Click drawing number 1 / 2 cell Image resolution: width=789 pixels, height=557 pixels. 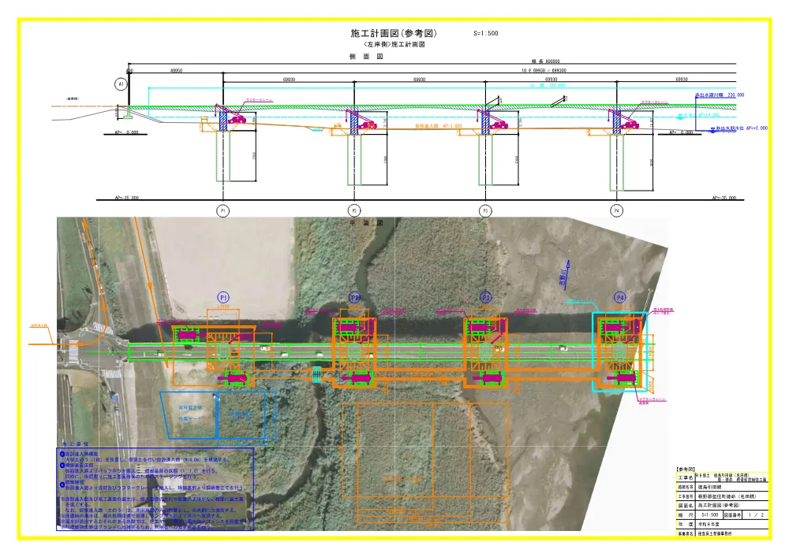pyautogui.click(x=756, y=514)
